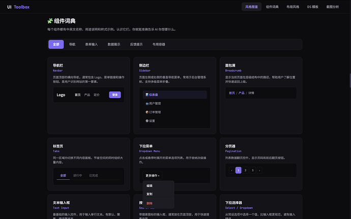
Task: Select page 2 in Pagination demo
Action: [x=246, y=170]
